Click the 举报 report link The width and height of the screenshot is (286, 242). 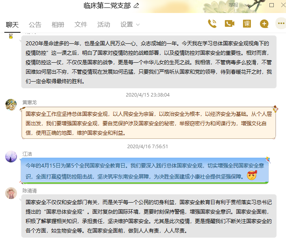(x=234, y=5)
